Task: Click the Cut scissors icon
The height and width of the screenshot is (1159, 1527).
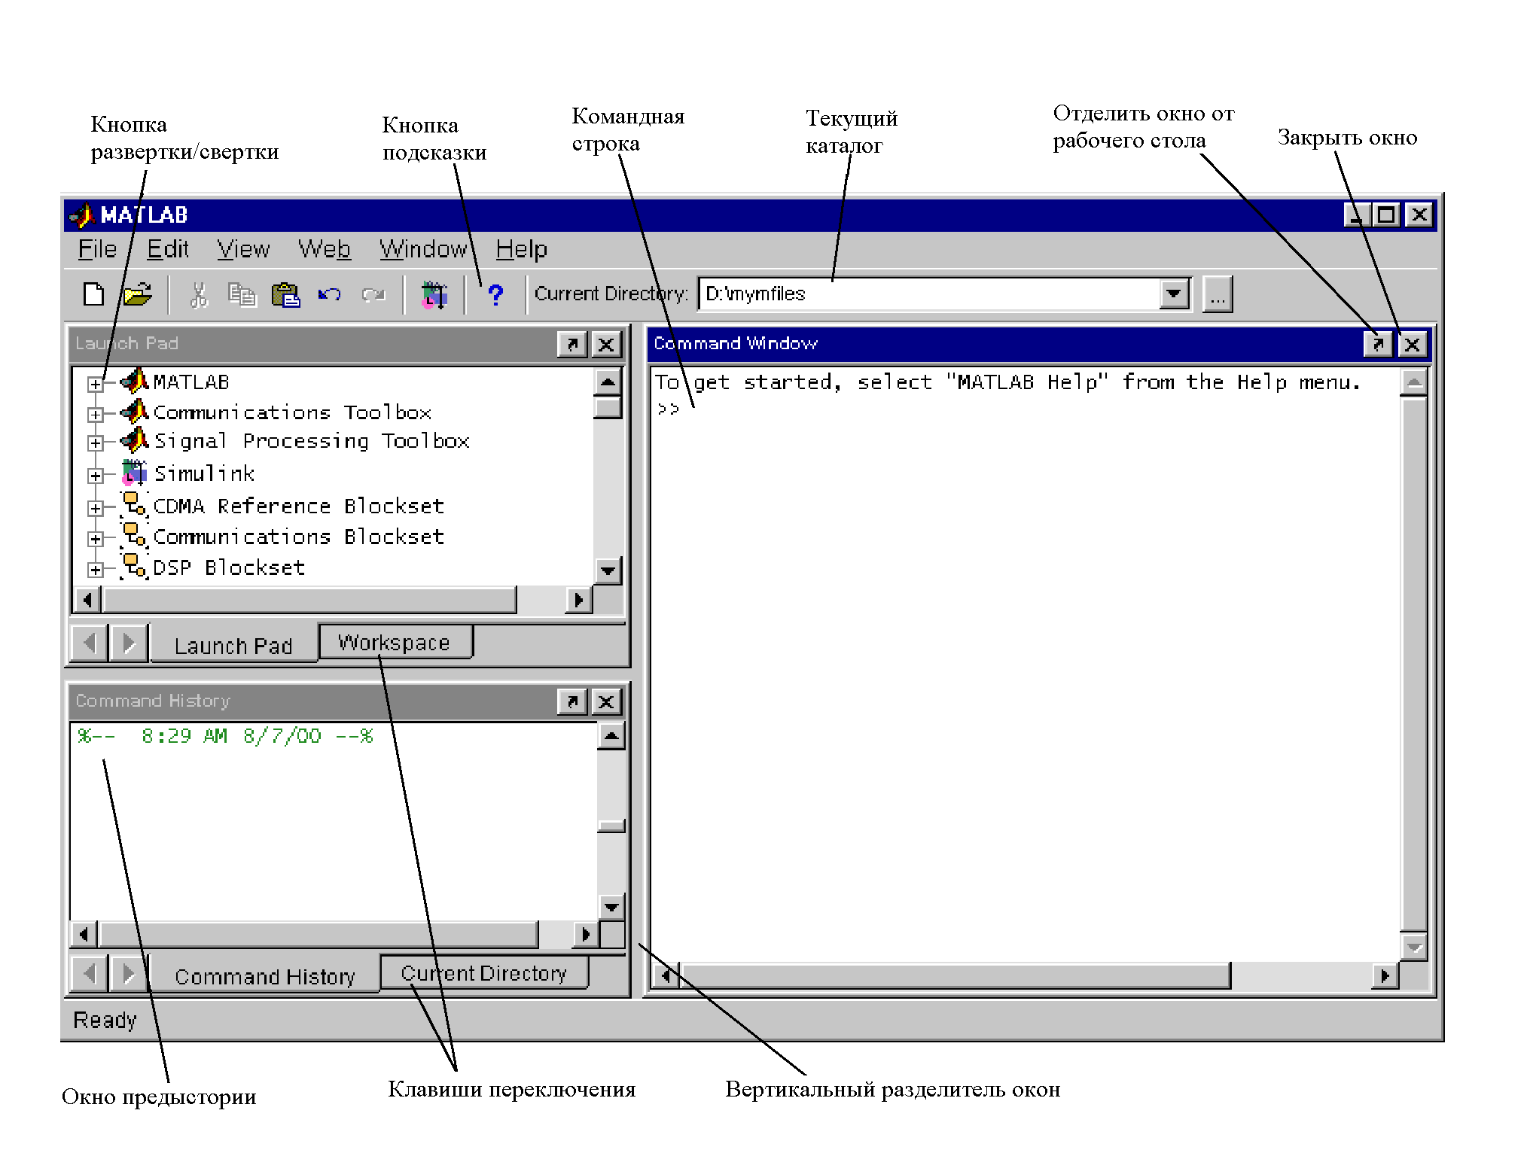Action: (199, 295)
